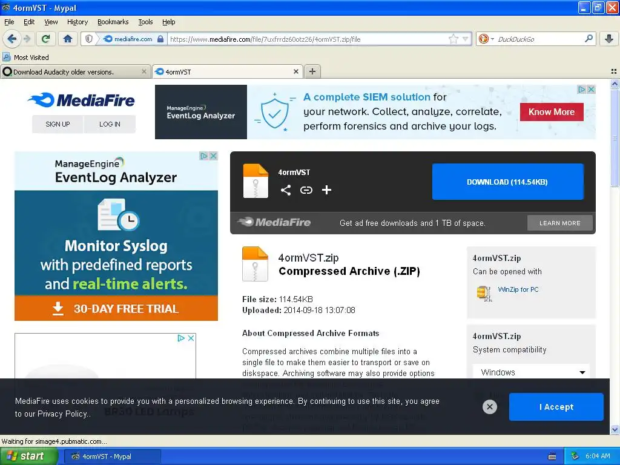Click the vertical scrollbar thumb
This screenshot has width=620, height=465.
click(x=615, y=137)
